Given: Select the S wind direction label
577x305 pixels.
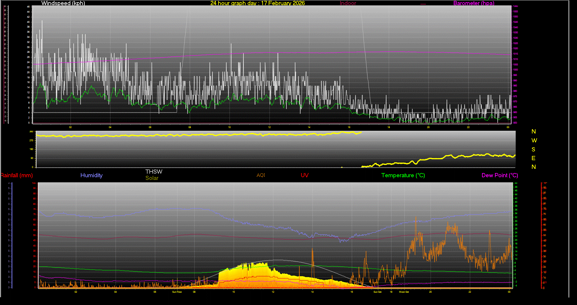Looking at the screenshot, I should [x=533, y=149].
